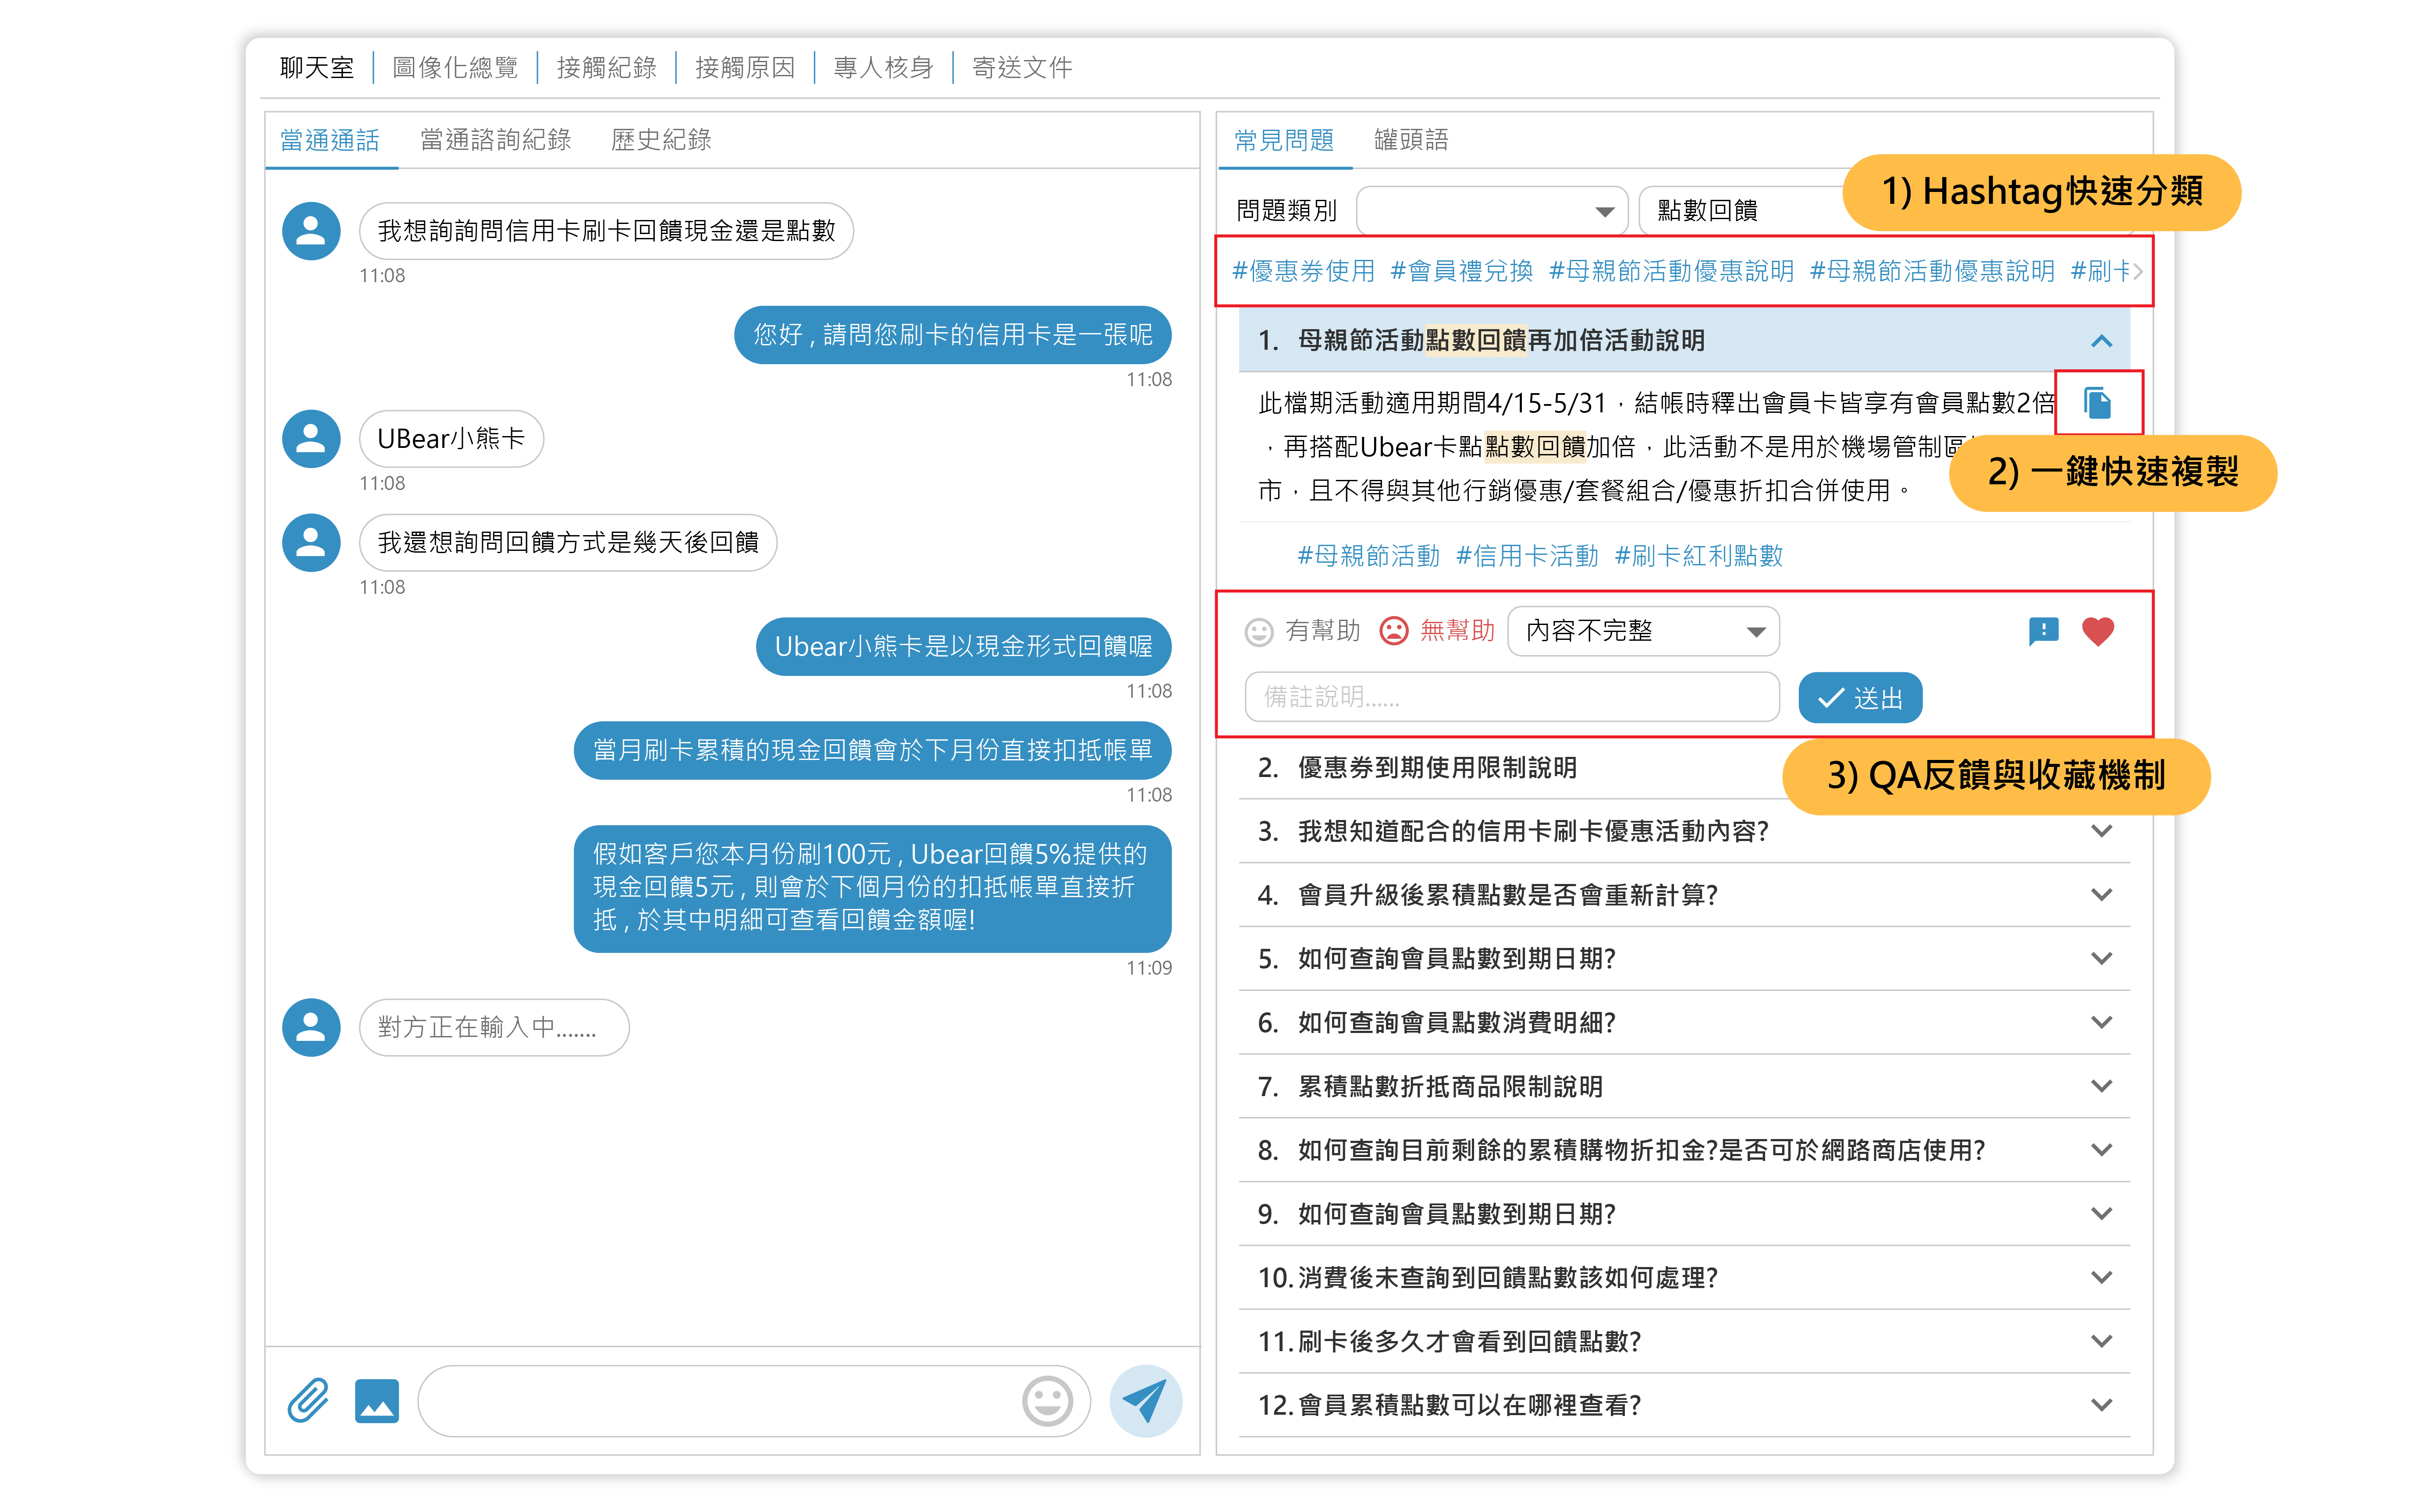This screenshot has height=1512, width=2420.
Task: Open the 歷史紀錄 tab
Action: [x=660, y=140]
